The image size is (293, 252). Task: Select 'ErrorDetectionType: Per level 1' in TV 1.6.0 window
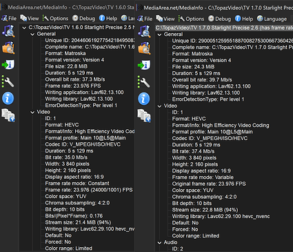pyautogui.click(x=81, y=106)
